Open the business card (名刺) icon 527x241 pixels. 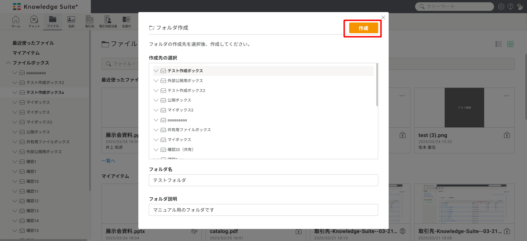coord(71,21)
